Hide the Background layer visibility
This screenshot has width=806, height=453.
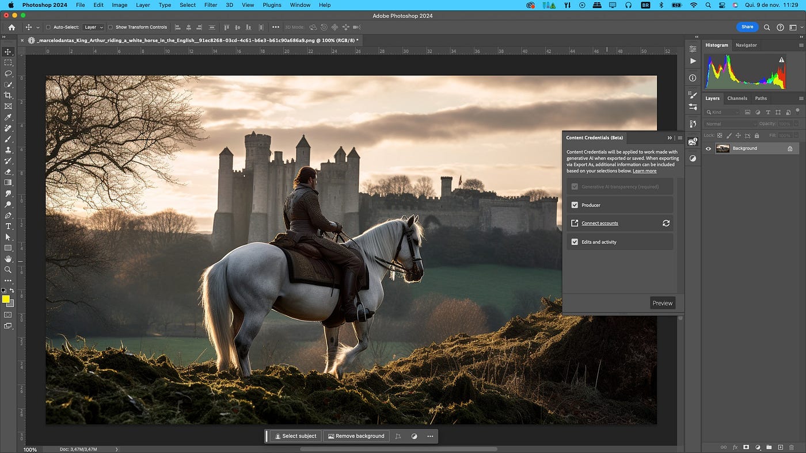click(708, 148)
